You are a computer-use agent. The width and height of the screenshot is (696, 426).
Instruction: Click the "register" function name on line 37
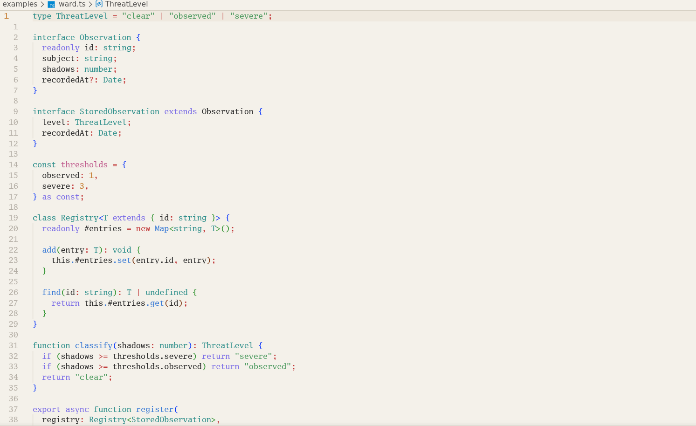pos(155,409)
